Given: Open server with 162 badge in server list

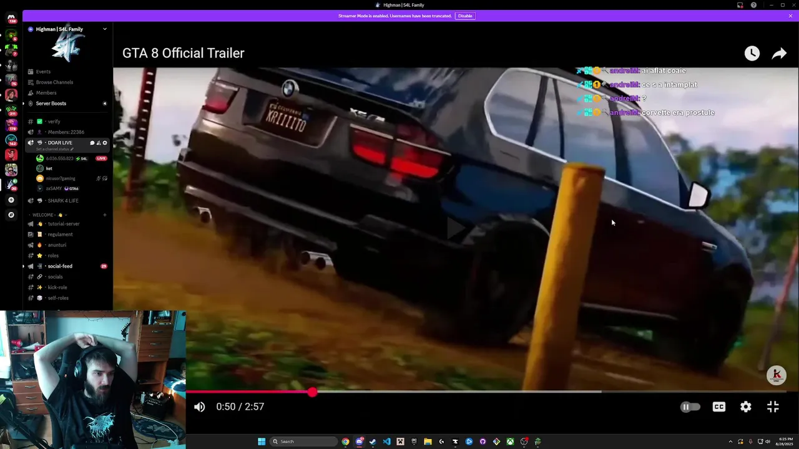Looking at the screenshot, I should point(11,140).
